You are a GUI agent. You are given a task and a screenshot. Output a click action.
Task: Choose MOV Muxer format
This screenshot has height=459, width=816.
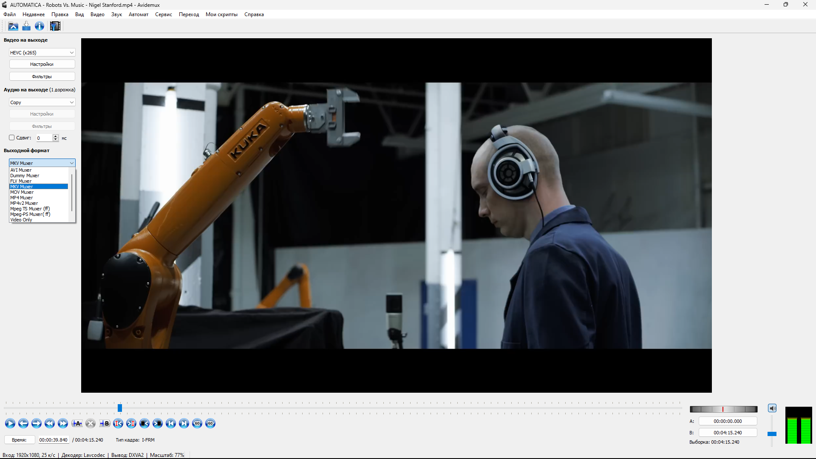39,192
